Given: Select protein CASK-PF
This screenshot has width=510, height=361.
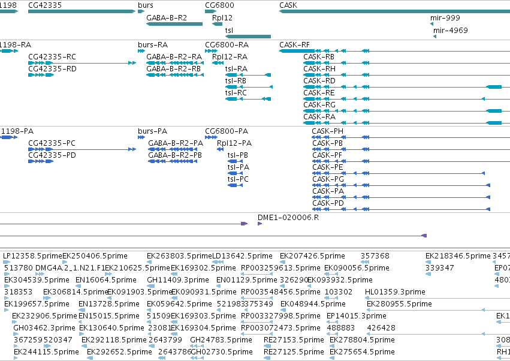Looking at the screenshot, I should [x=327, y=155].
